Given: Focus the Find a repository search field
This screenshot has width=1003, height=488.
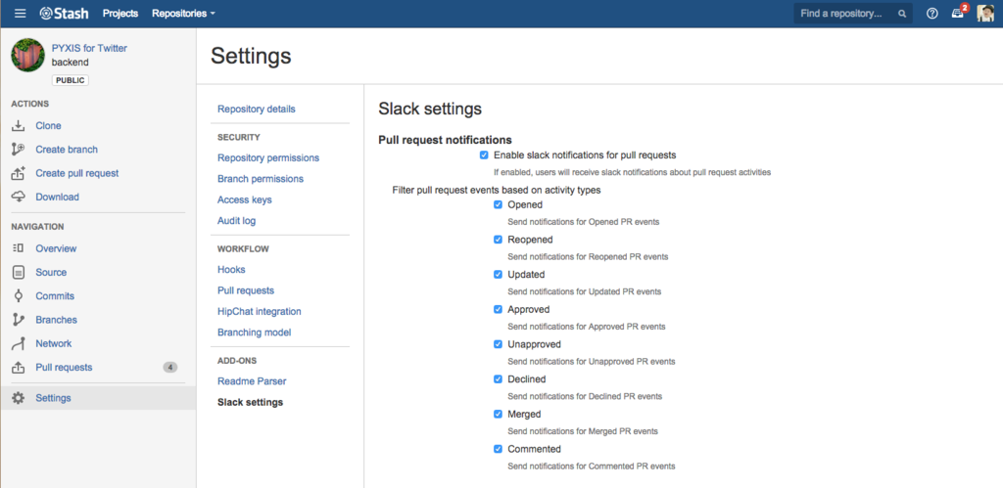Looking at the screenshot, I should tap(853, 14).
